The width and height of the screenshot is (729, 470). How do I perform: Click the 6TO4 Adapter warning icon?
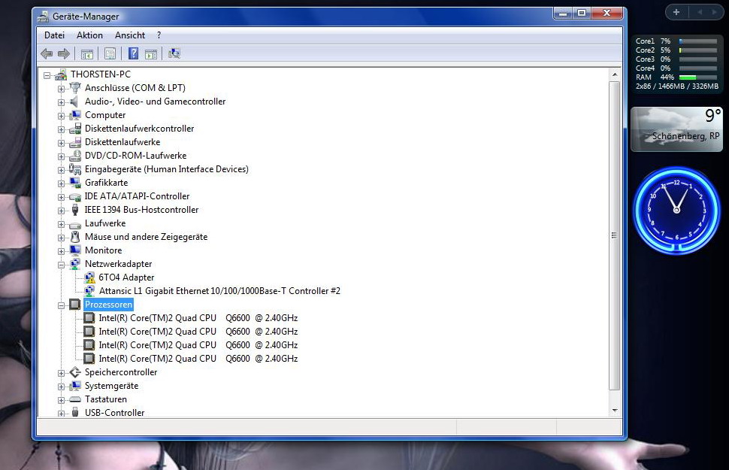click(89, 277)
